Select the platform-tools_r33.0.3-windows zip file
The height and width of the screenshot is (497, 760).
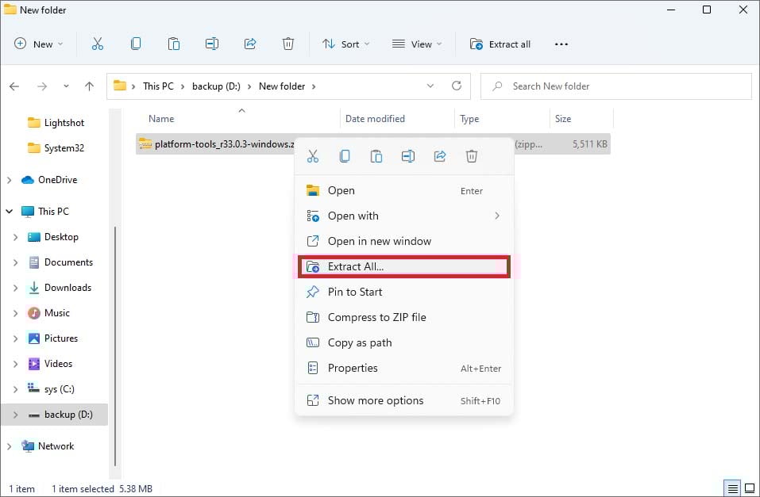click(216, 144)
